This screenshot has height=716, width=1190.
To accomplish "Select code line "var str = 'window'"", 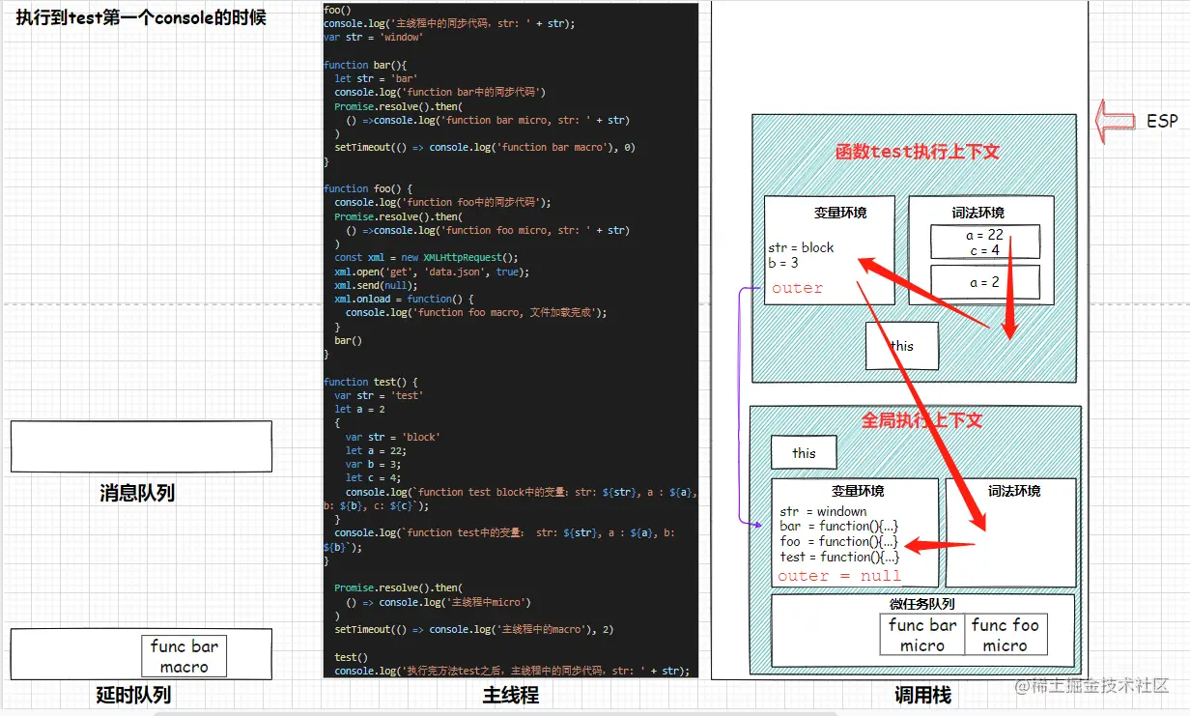I will pyautogui.click(x=373, y=37).
